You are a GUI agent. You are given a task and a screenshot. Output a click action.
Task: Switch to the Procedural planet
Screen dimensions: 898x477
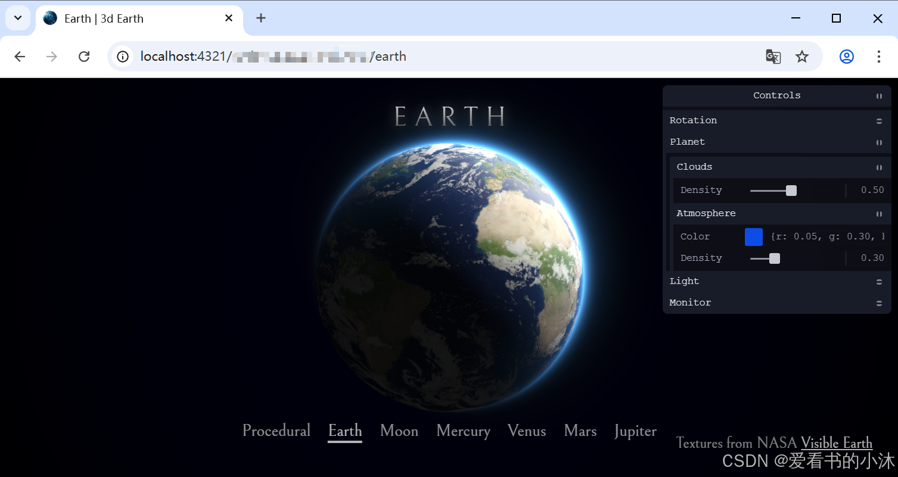[276, 431]
